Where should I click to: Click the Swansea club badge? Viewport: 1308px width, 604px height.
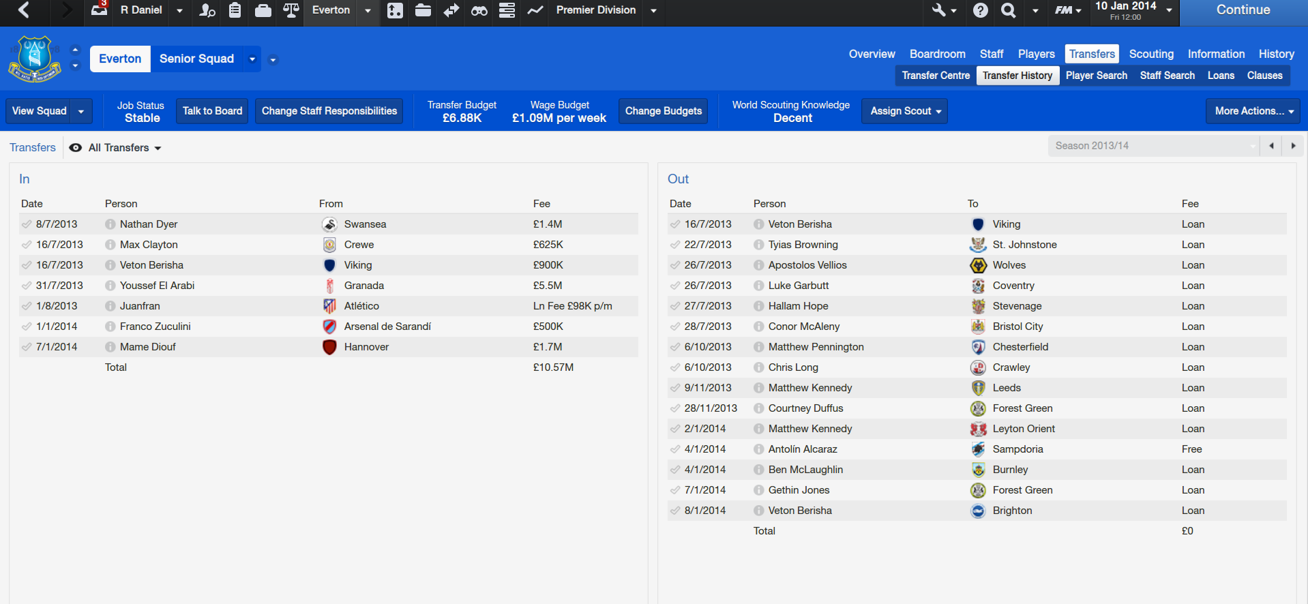pos(329,224)
